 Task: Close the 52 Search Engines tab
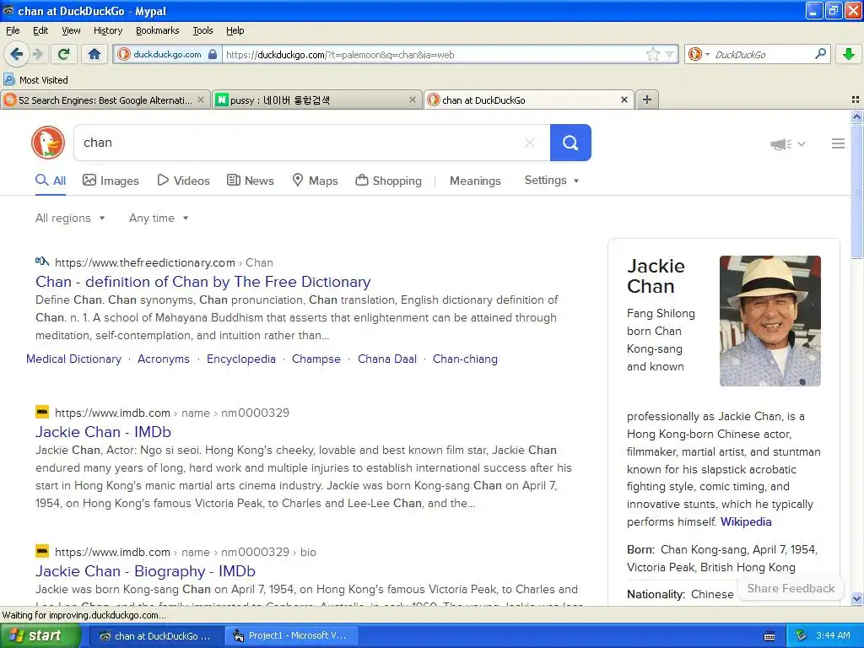click(201, 100)
